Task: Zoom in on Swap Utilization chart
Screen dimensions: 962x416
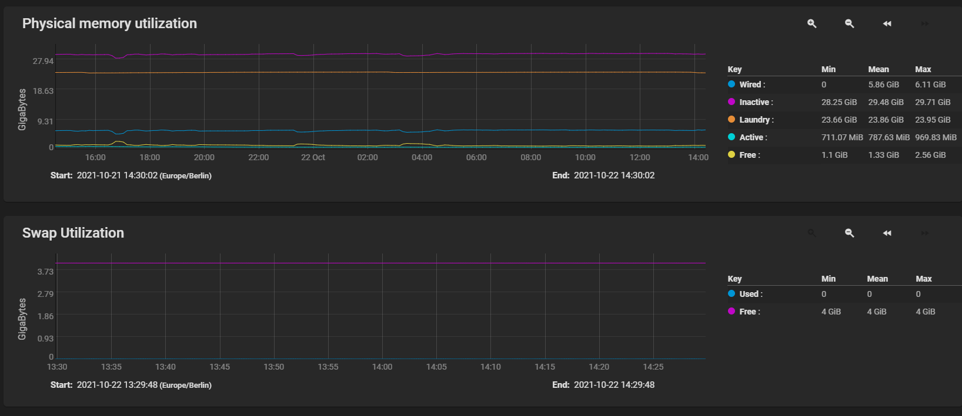Action: point(812,233)
